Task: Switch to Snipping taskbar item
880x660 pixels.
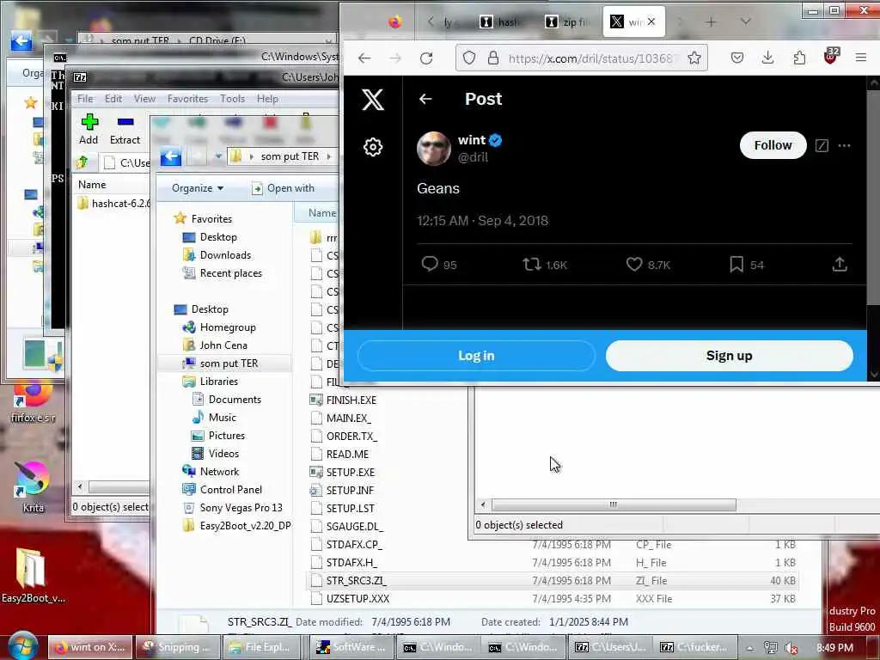Action: (x=177, y=647)
